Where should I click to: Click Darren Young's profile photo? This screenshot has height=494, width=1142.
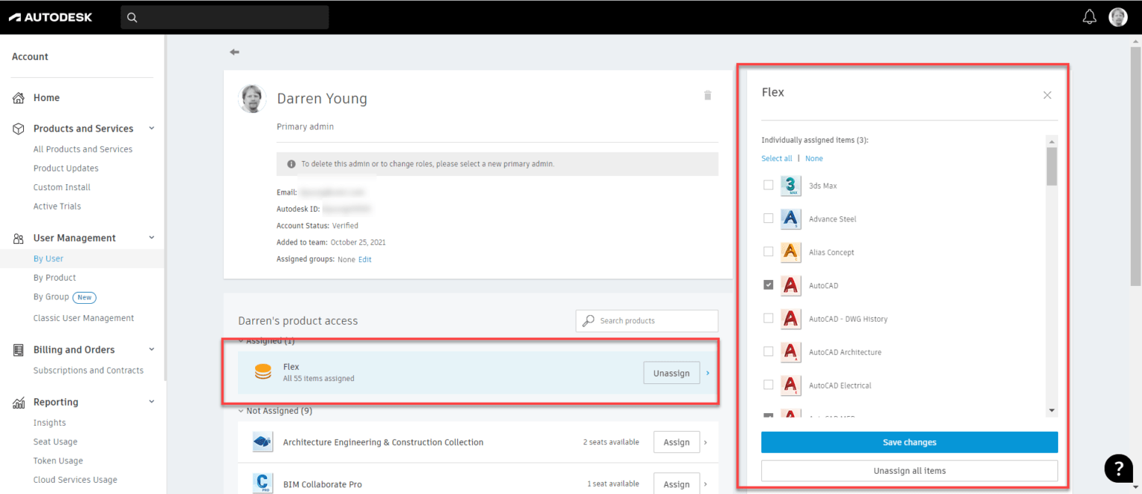[253, 99]
